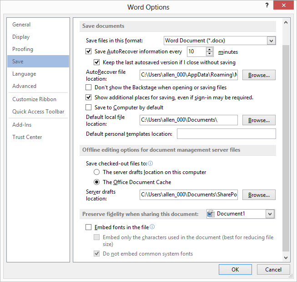Open Customize Ribbon settings
The image size is (297, 282).
(x=38, y=99)
